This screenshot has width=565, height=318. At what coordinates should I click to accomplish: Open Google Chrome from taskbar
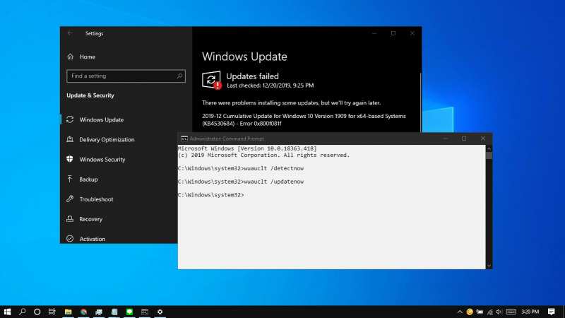(83, 312)
